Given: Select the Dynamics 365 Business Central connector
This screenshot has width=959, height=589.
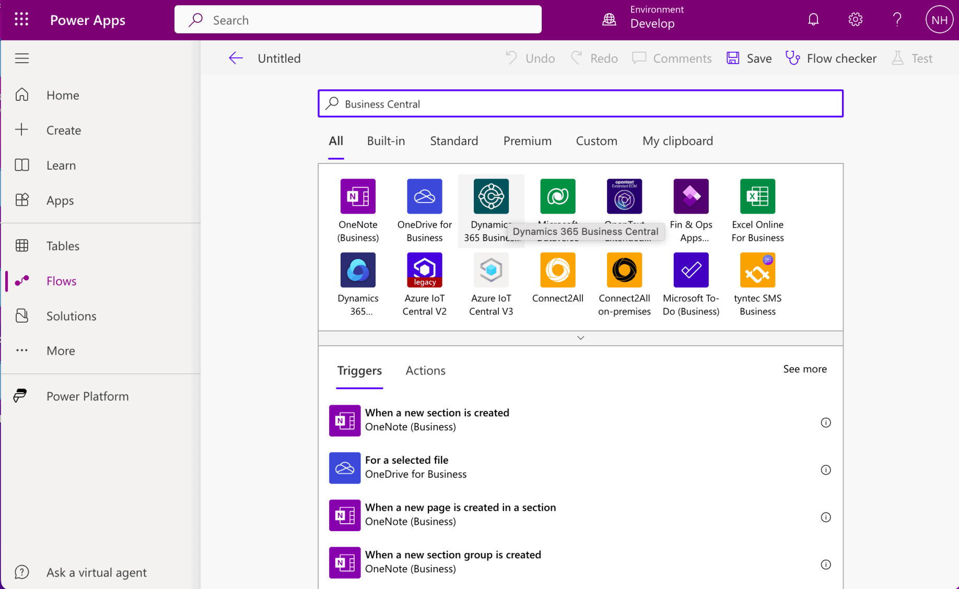Looking at the screenshot, I should (x=490, y=197).
